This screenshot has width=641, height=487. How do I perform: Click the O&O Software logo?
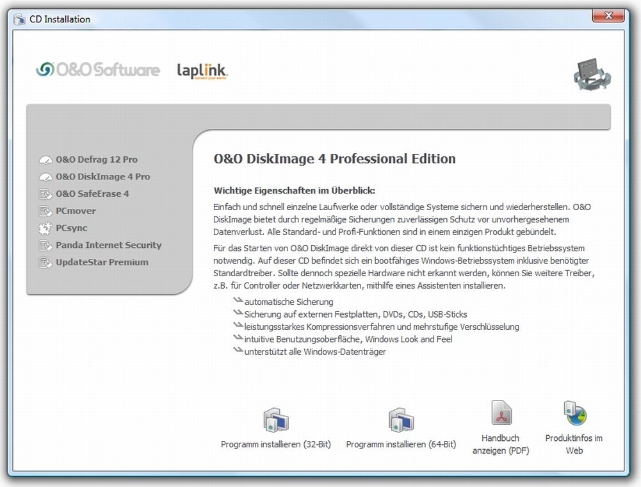click(x=98, y=70)
